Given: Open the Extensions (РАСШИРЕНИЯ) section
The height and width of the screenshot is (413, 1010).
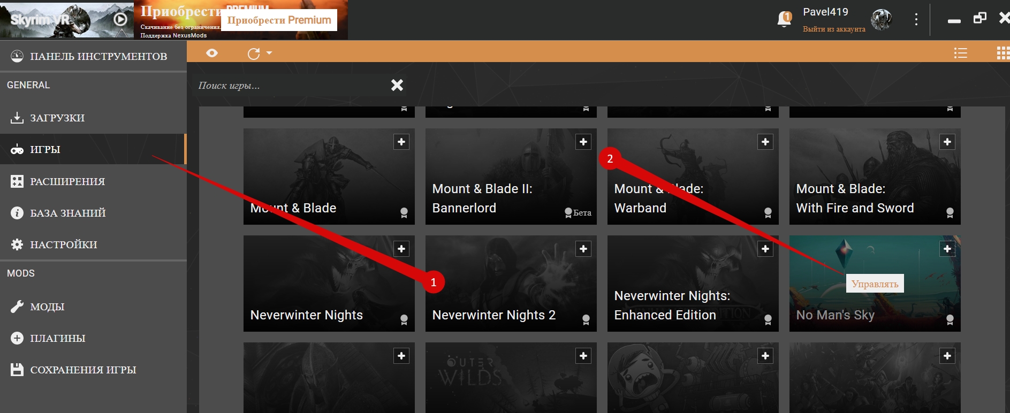Looking at the screenshot, I should tap(93, 181).
